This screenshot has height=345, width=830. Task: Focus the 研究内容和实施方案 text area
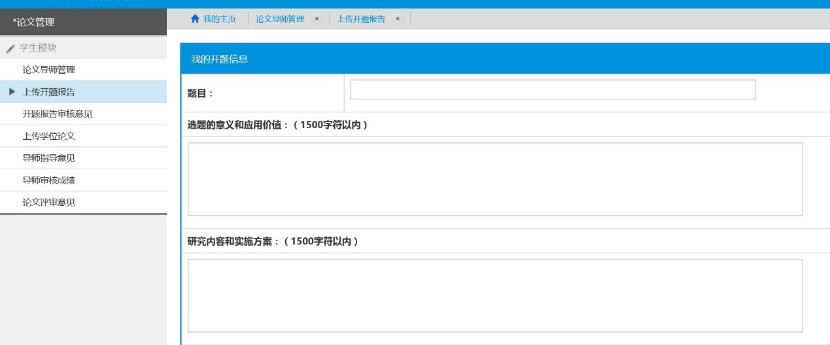[494, 295]
